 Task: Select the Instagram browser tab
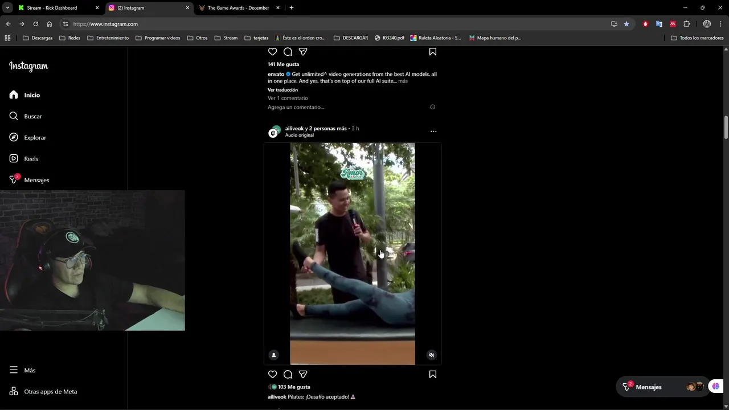point(149,8)
